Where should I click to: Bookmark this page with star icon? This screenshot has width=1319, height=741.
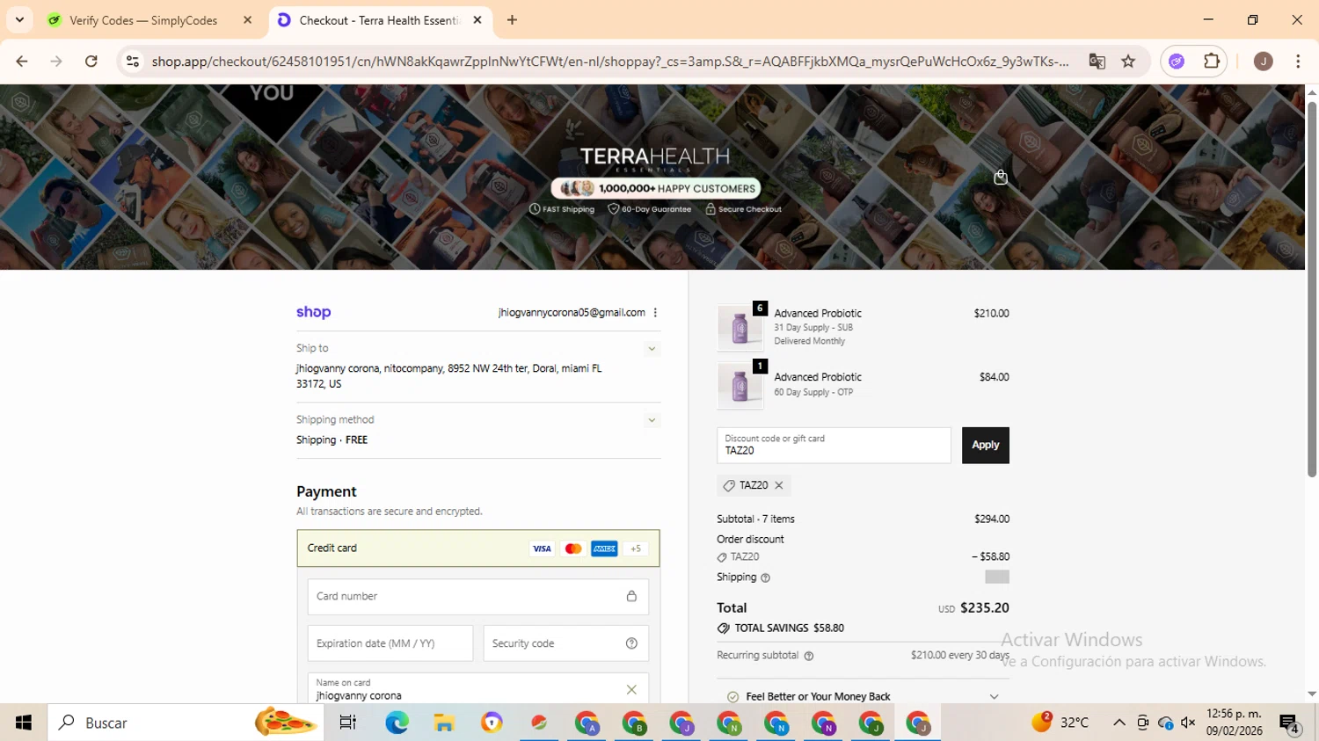click(x=1128, y=61)
